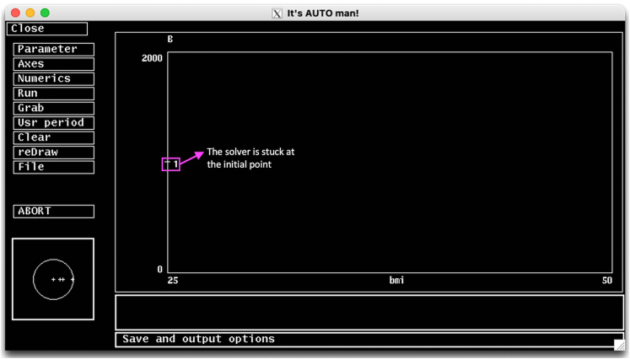Click the 2000 y-axis value
The image size is (630, 359).
tap(152, 58)
